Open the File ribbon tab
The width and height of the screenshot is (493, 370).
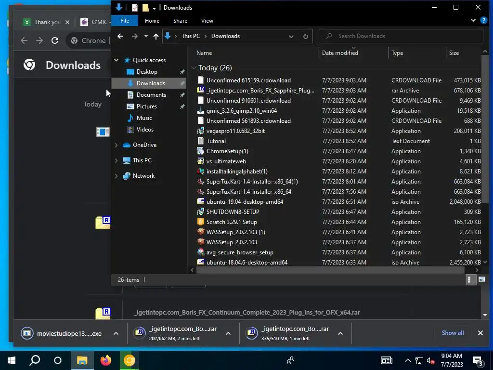tap(125, 20)
